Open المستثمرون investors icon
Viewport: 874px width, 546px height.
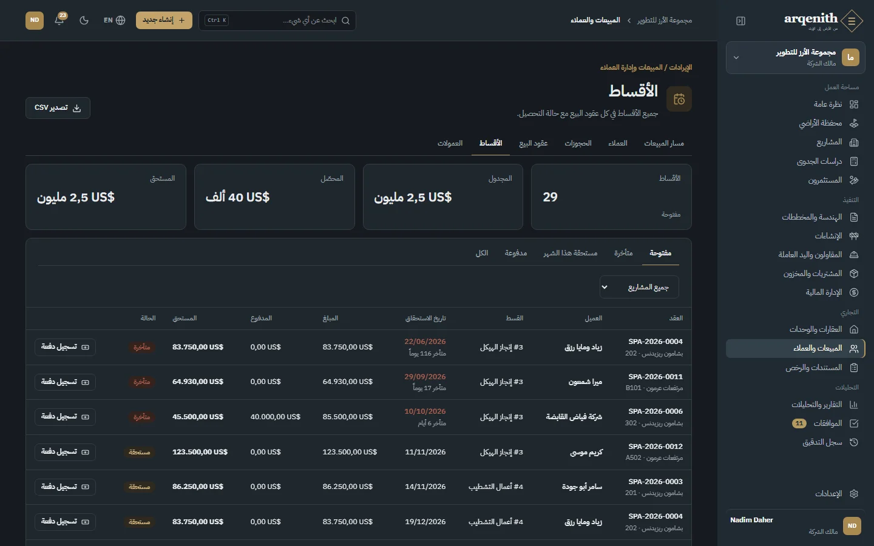pyautogui.click(x=854, y=180)
